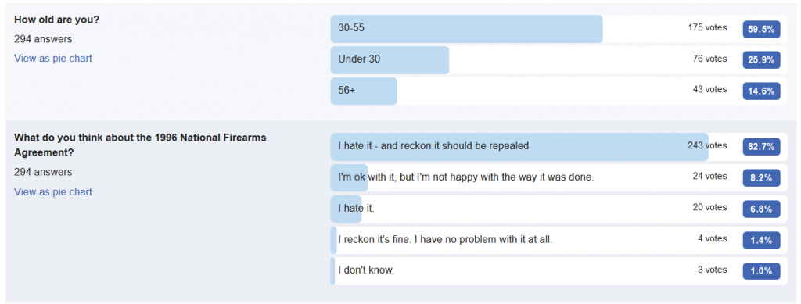The width and height of the screenshot is (801, 304).
Task: Click the 25.9% percentage badge
Action: point(761,60)
